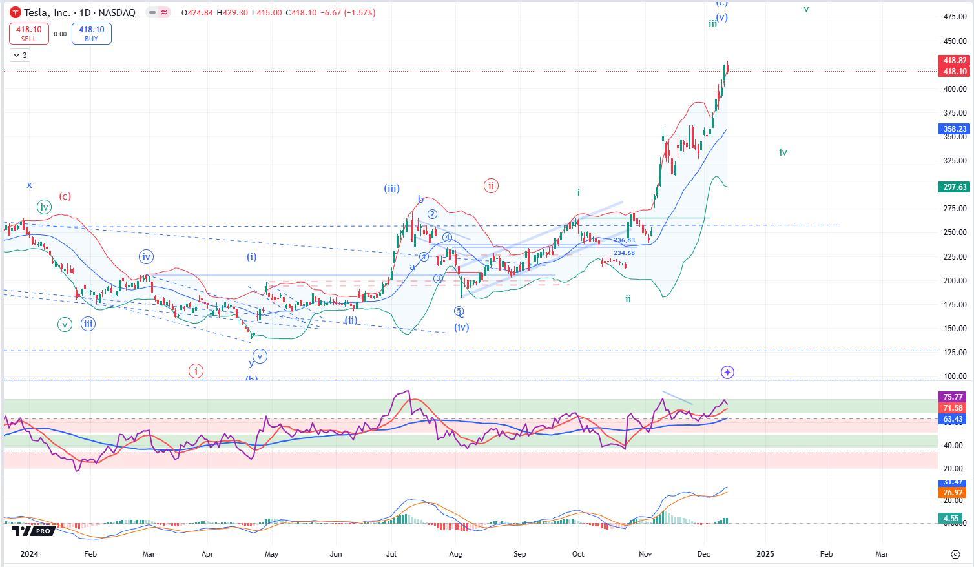The image size is (974, 567).
Task: Click the teal 4.55 histogram value label
Action: click(x=951, y=518)
